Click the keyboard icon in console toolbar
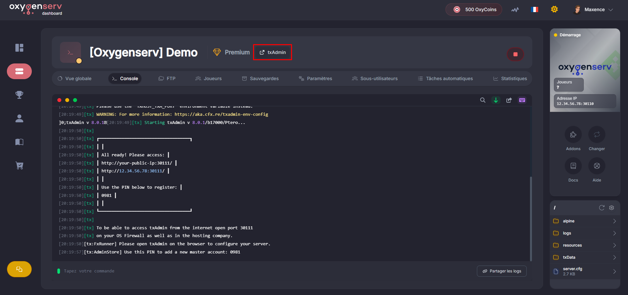 coord(522,100)
